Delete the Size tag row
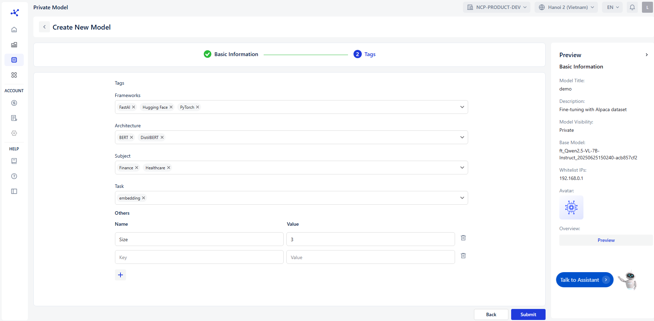This screenshot has width=654, height=321. tap(463, 238)
